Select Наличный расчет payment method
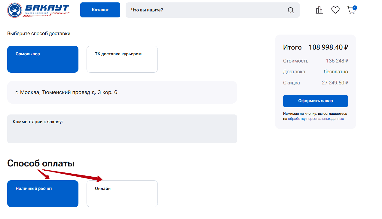This screenshot has width=382, height=219. pyautogui.click(x=43, y=194)
